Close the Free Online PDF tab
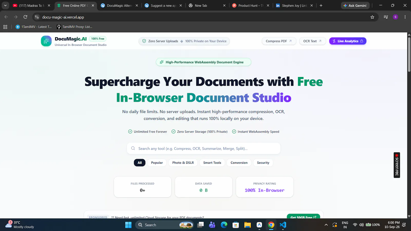 click(93, 5)
